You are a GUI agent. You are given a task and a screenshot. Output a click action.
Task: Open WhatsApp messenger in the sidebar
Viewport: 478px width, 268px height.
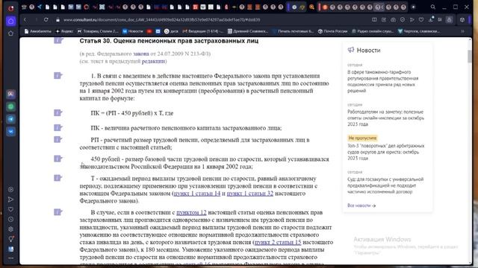pyautogui.click(x=10, y=106)
